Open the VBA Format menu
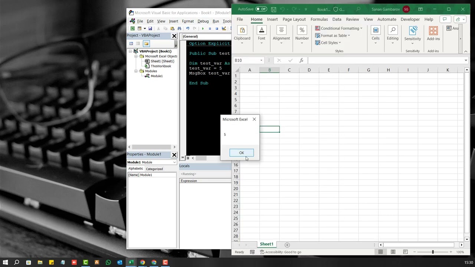Image resolution: width=475 pixels, height=267 pixels. pos(188,21)
